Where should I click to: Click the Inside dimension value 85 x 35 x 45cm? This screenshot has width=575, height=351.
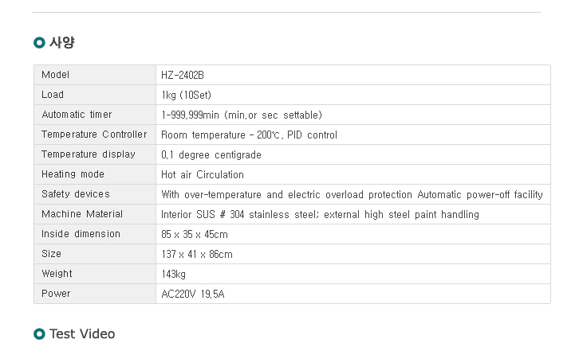click(x=195, y=234)
